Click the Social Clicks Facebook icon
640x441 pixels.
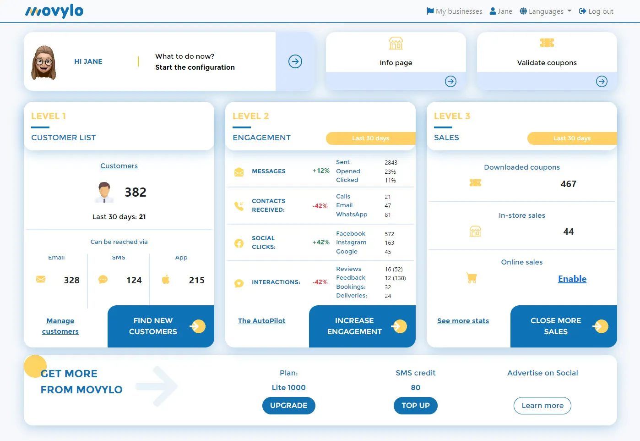(239, 243)
